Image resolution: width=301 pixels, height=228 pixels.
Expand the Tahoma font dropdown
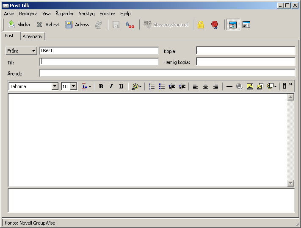click(x=55, y=86)
